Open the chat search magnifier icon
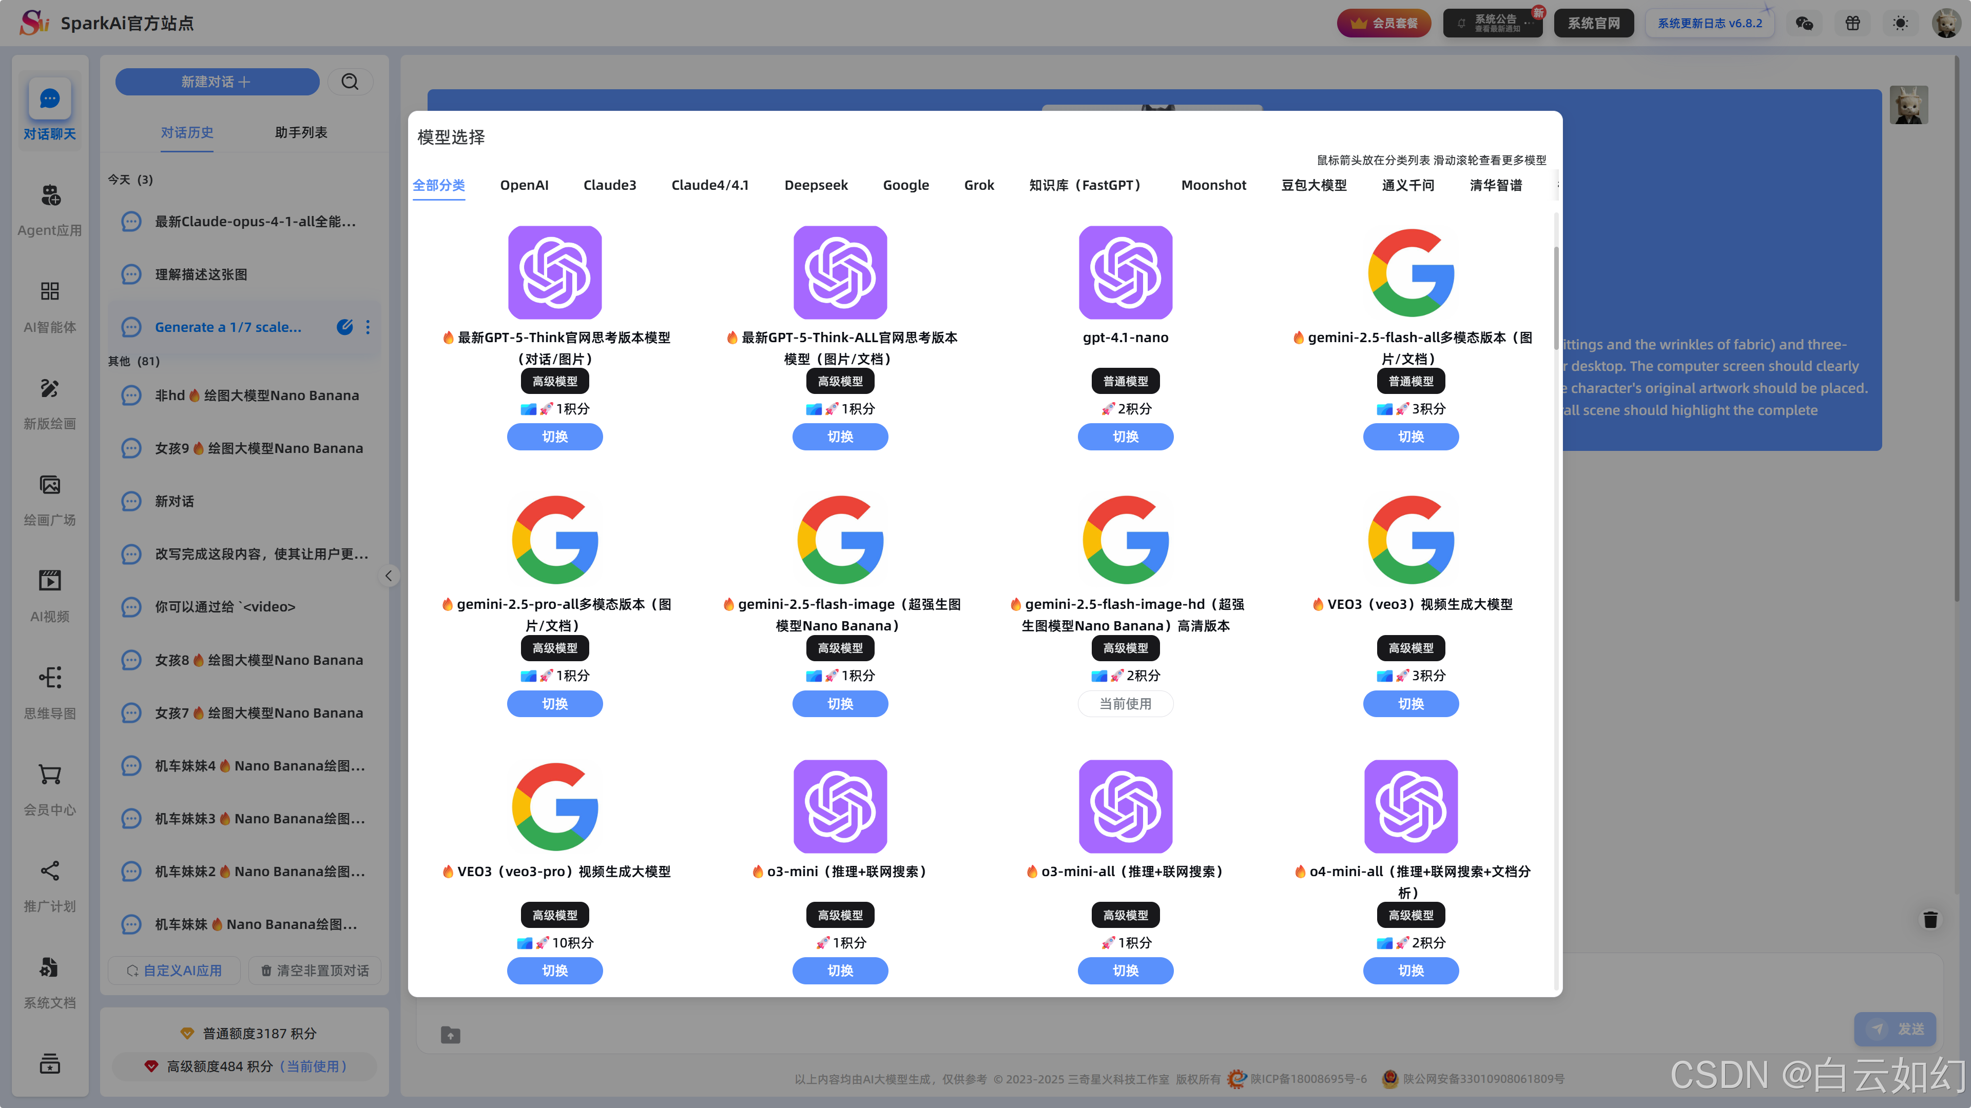 [x=350, y=82]
